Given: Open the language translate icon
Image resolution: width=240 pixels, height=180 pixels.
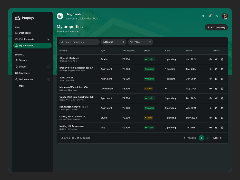Looking at the screenshot, I should [x=217, y=16].
